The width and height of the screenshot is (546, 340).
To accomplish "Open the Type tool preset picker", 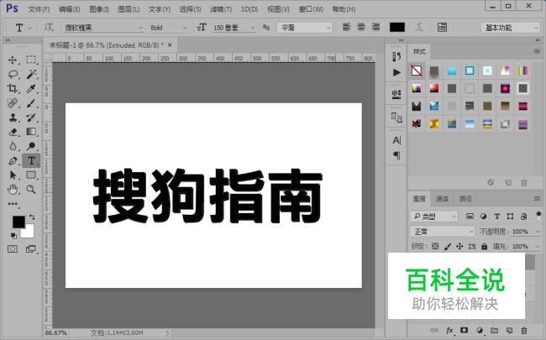I will point(23,28).
